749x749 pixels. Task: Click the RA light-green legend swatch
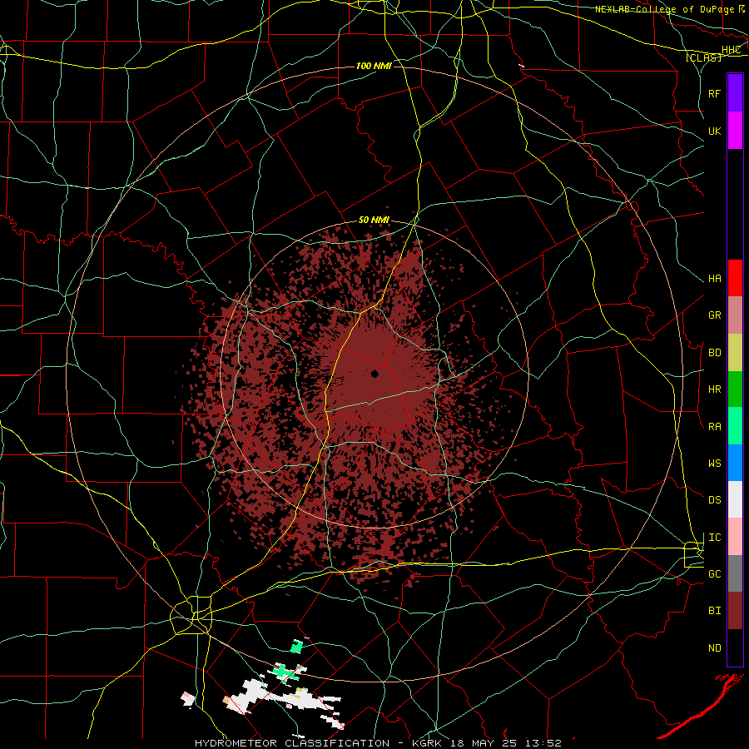735,426
